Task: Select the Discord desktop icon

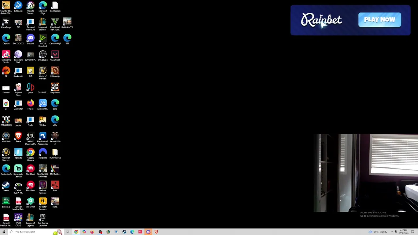Action: pos(30,40)
